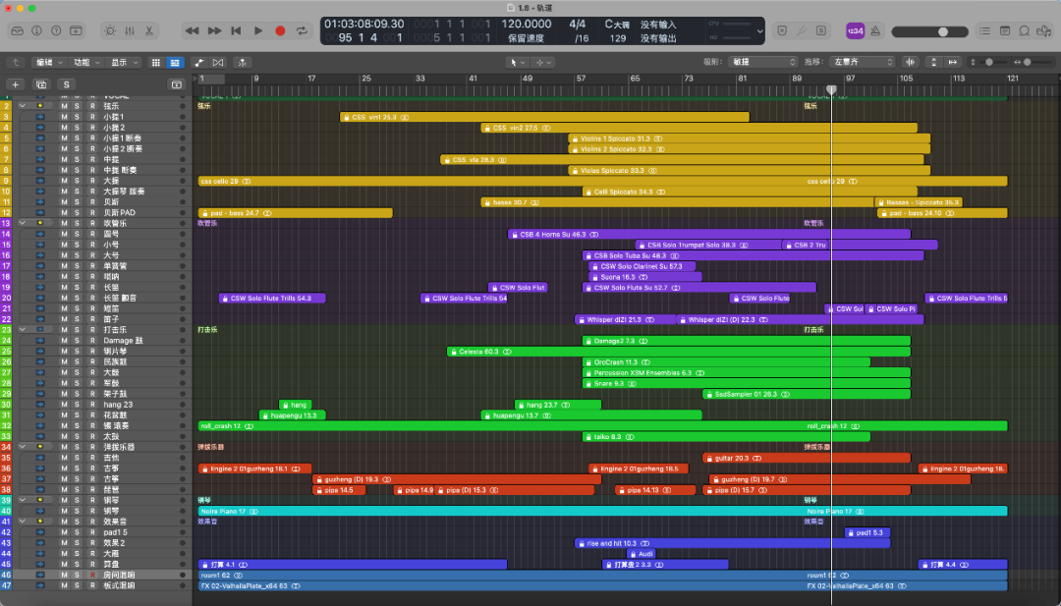1061x606 pixels.
Task: Open the 显示 menu
Action: [x=124, y=62]
